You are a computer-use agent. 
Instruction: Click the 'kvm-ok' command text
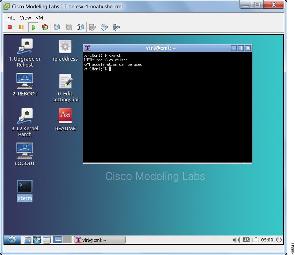(115, 55)
